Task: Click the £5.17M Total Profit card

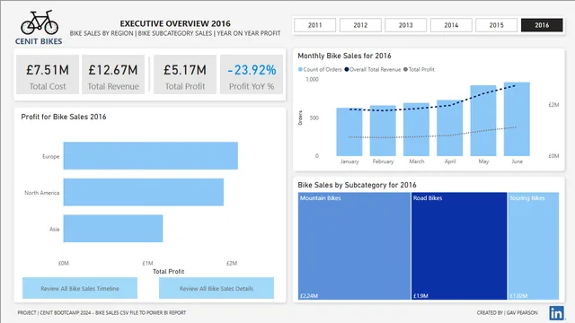Action: pos(185,74)
